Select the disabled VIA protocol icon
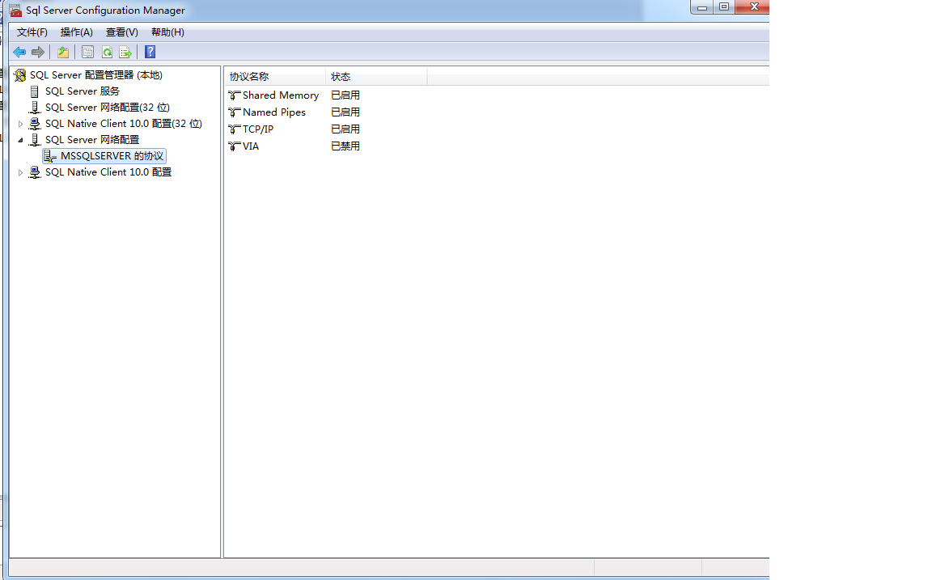Viewport: 932px width, 580px height. (x=234, y=146)
